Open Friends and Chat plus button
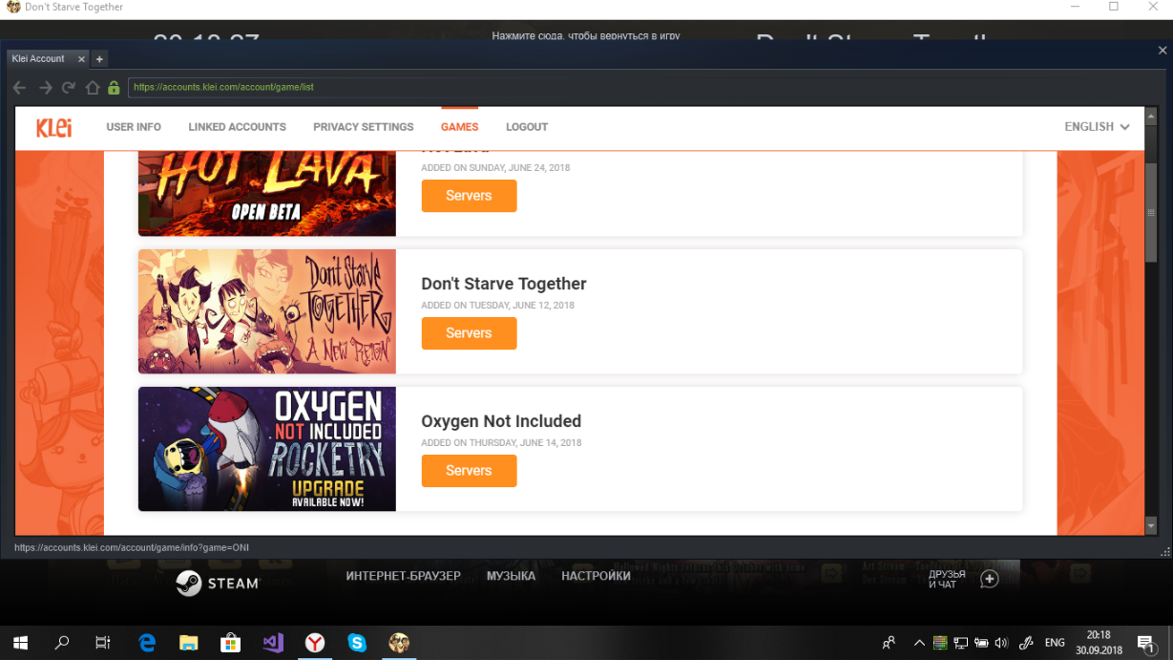Viewport: 1173px width, 660px height. pyautogui.click(x=989, y=579)
